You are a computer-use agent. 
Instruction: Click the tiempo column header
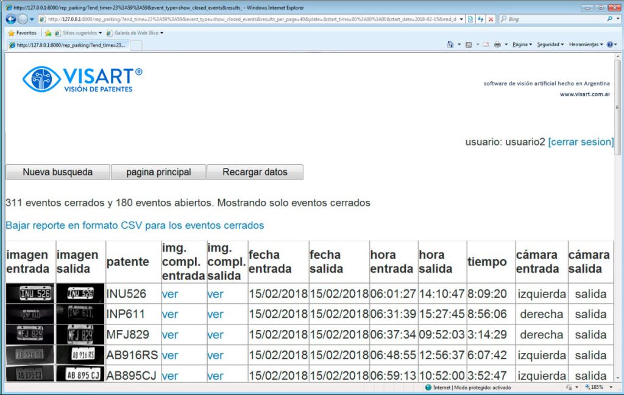pyautogui.click(x=487, y=262)
